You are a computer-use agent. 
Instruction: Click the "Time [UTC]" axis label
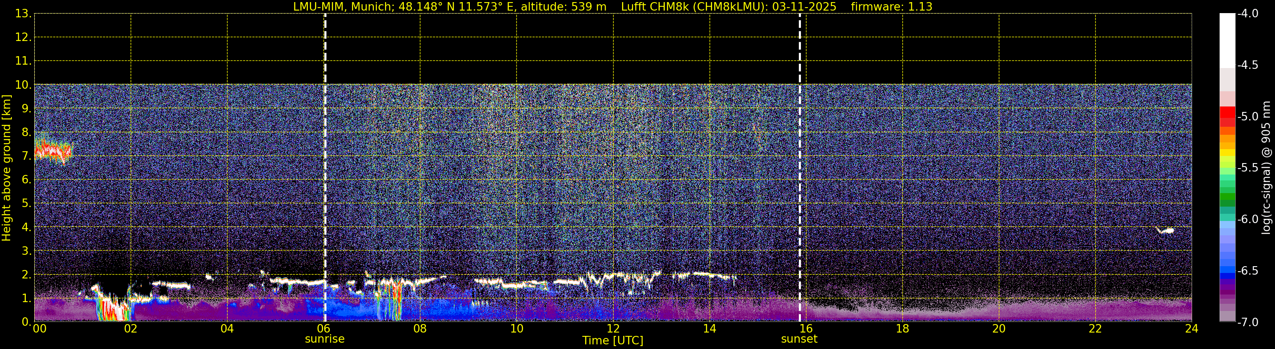tap(613, 341)
